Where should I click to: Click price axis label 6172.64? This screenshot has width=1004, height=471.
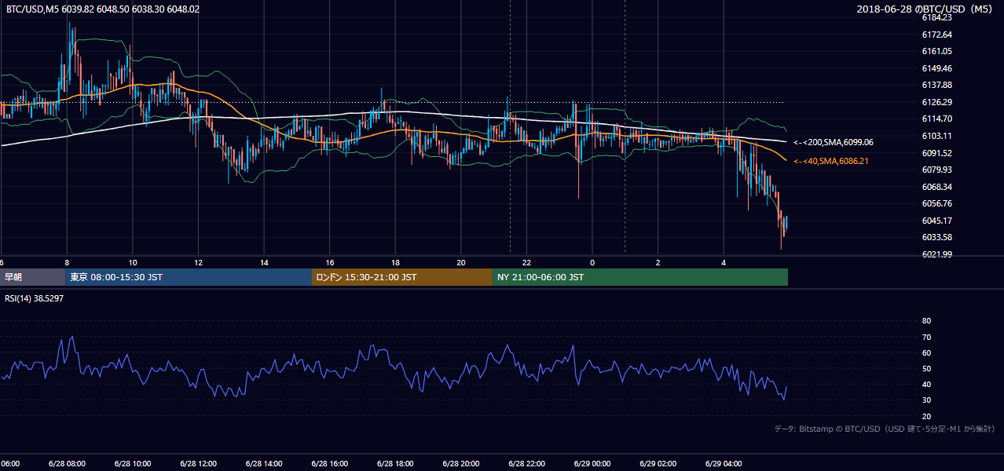[x=936, y=35]
